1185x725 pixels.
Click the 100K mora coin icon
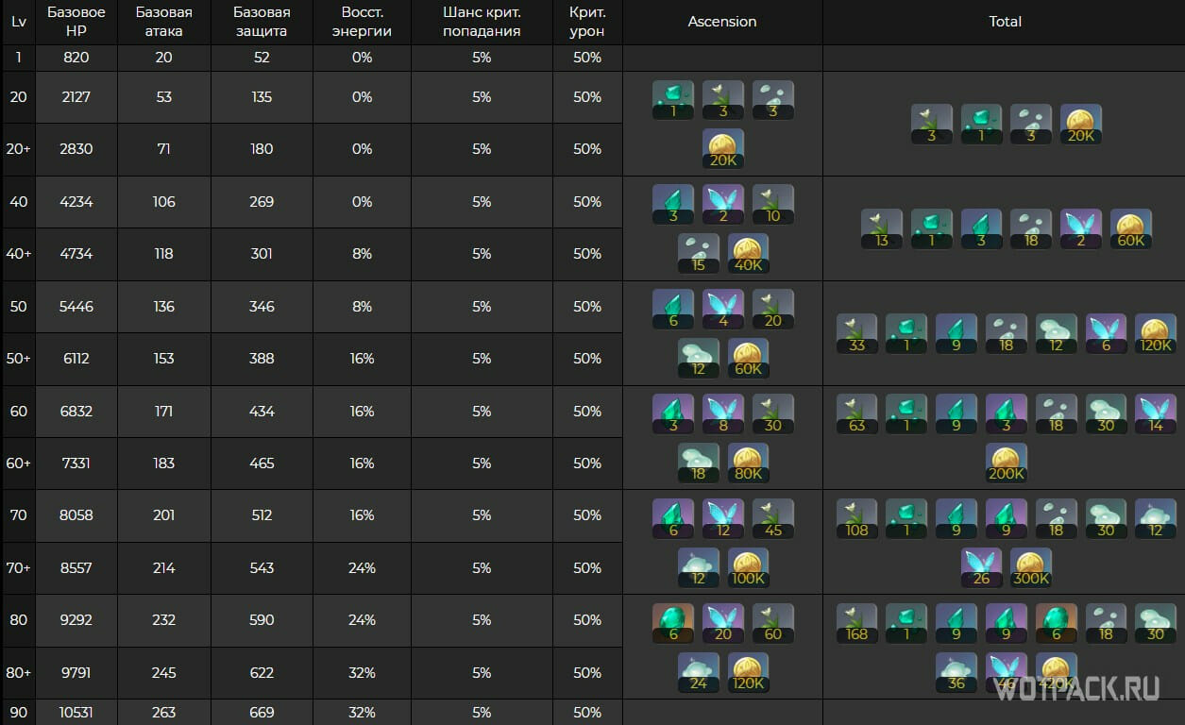(x=748, y=567)
